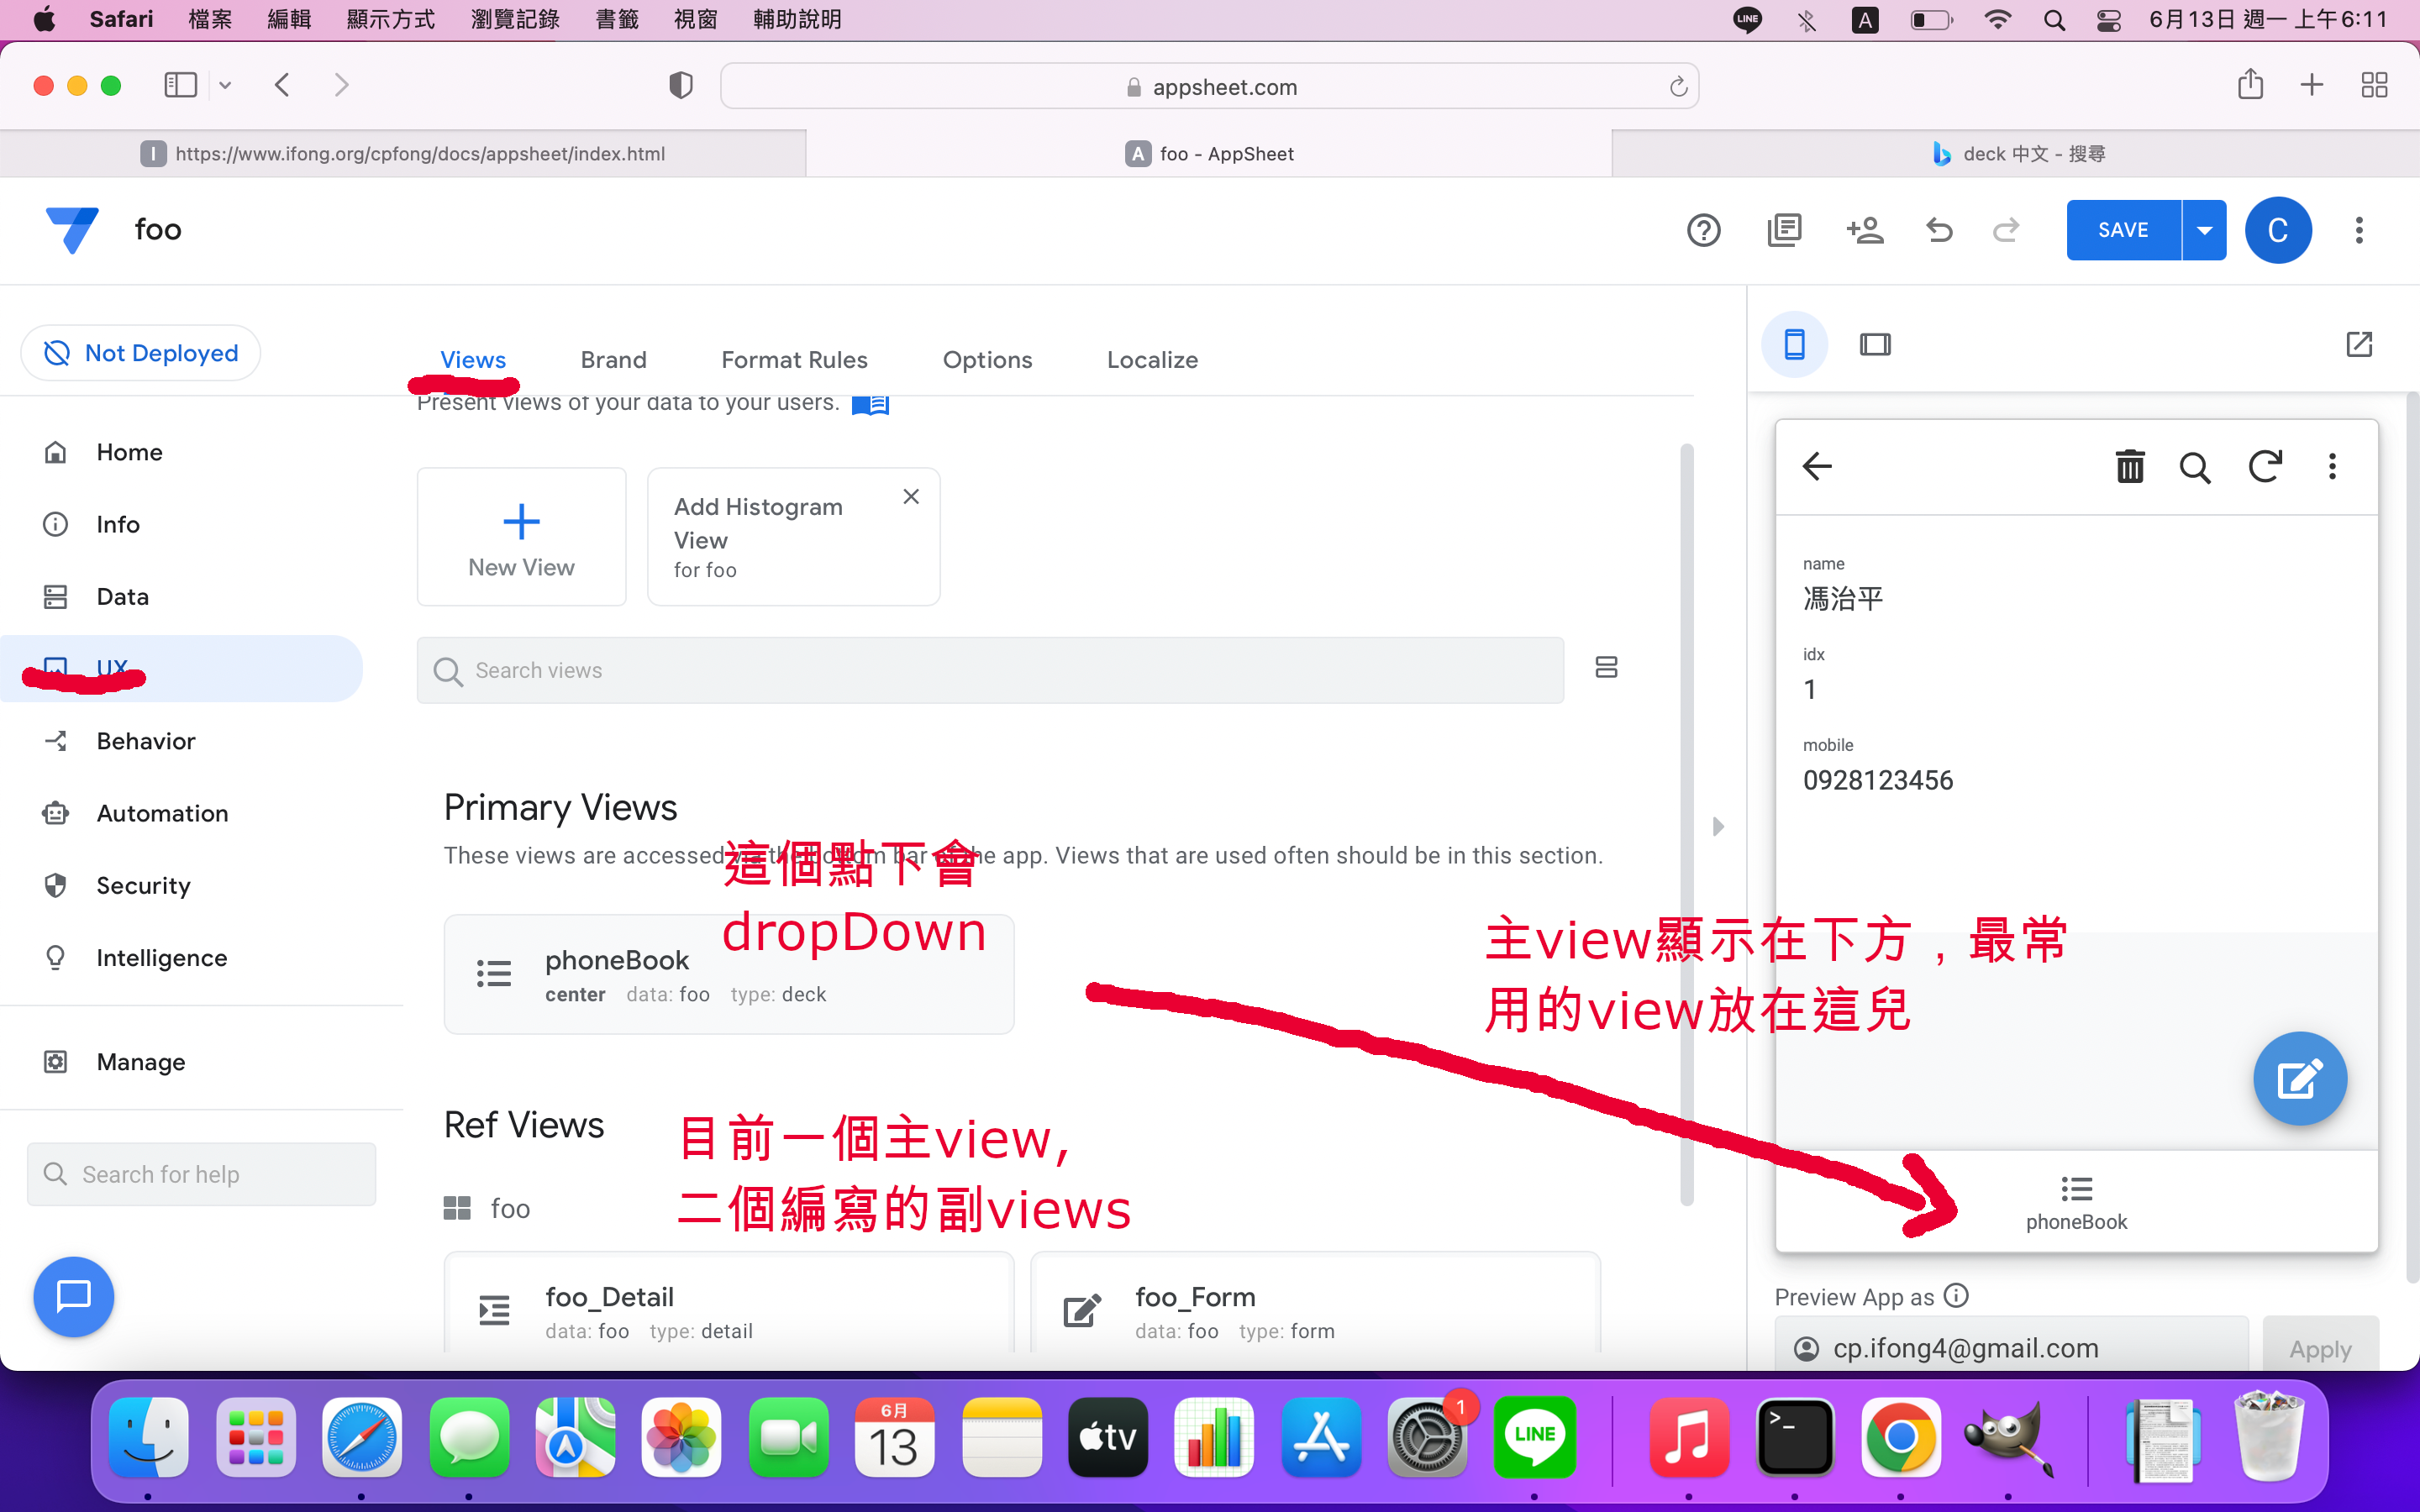Switch preview to tablet mode

click(1875, 345)
